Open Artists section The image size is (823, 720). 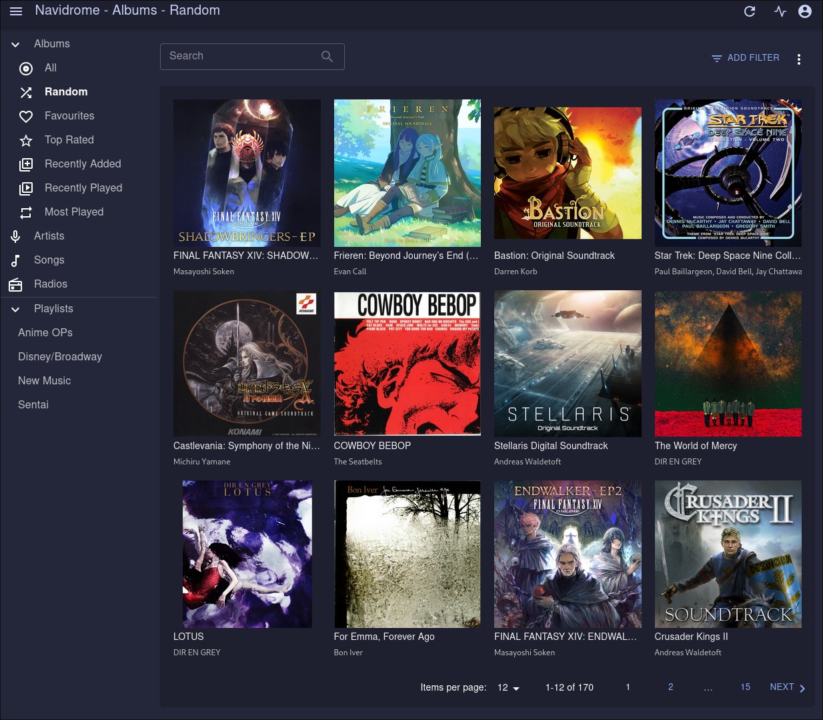click(49, 236)
